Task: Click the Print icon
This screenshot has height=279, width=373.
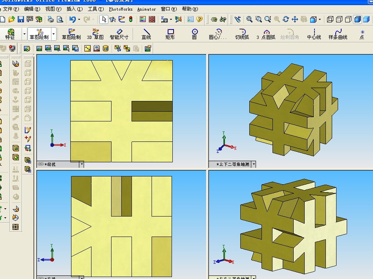Action: (50, 19)
